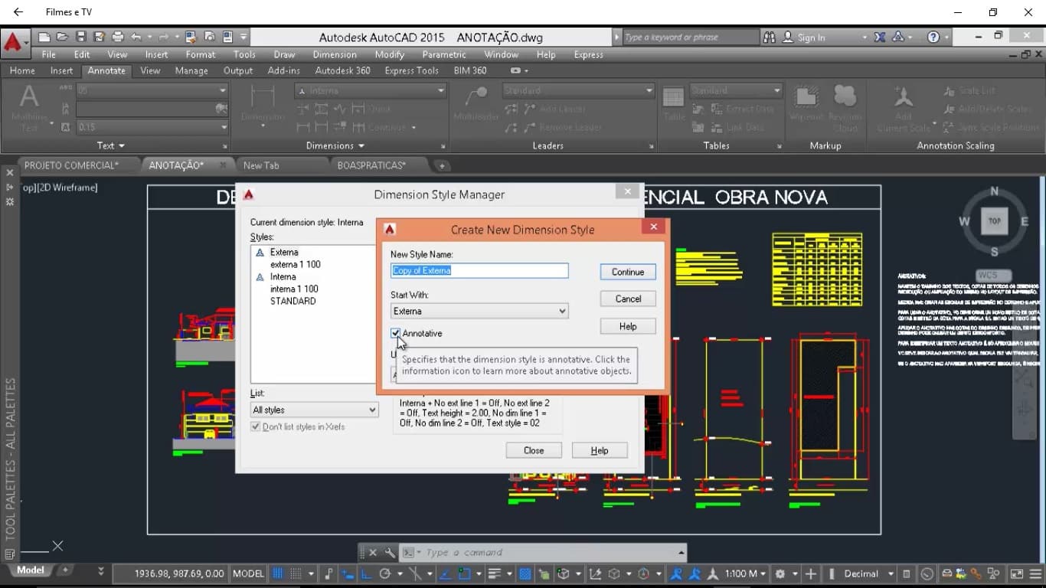Click Help in Create New Dimension Style dialog
The height and width of the screenshot is (588, 1046).
click(628, 326)
